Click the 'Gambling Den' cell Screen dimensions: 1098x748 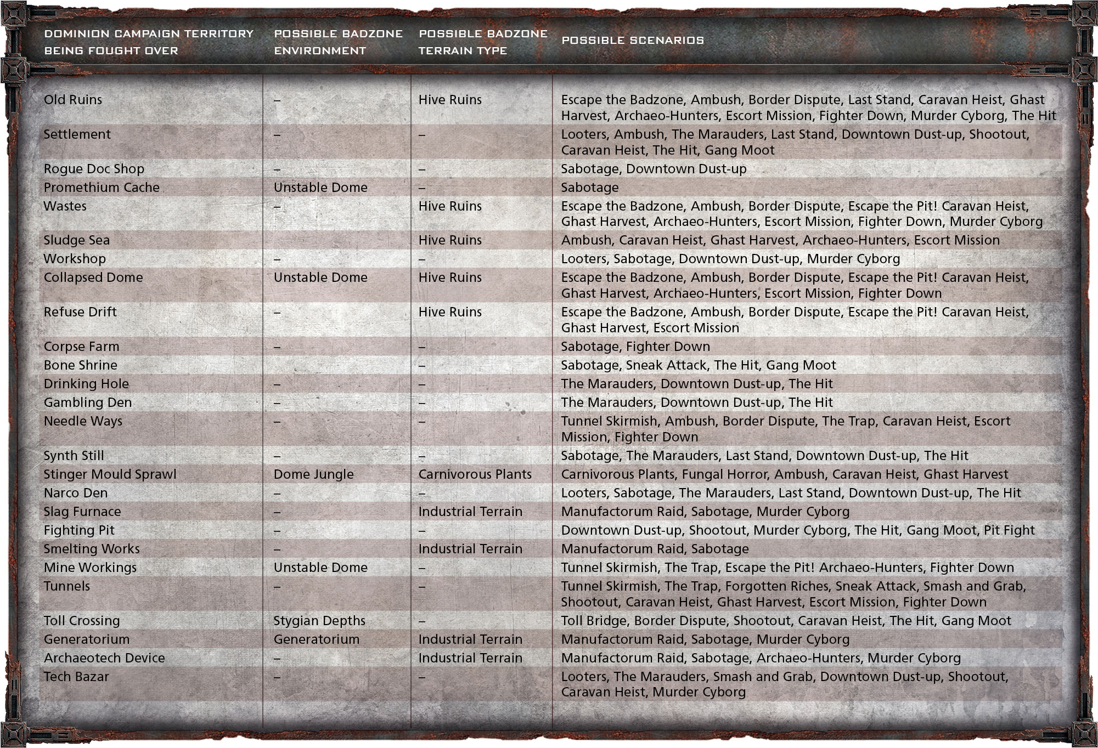(88, 403)
